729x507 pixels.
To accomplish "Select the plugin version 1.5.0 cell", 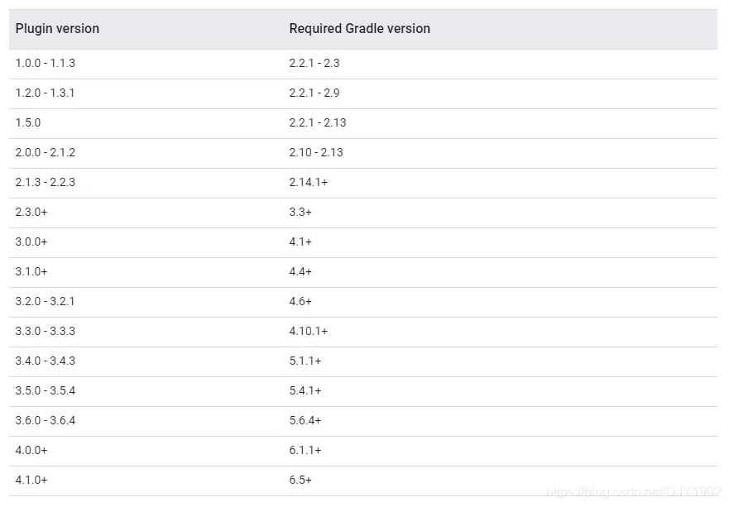I will (x=28, y=123).
